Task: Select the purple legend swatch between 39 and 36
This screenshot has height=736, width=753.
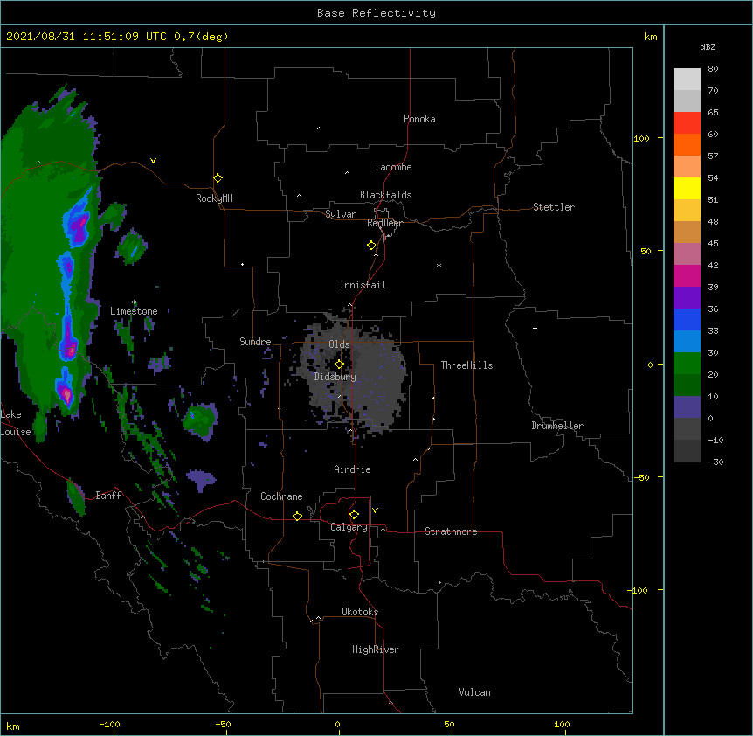Action: pos(687,298)
